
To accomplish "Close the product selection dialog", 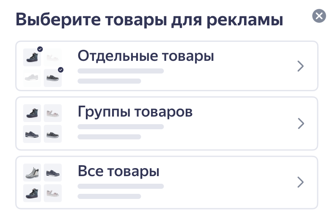I will (319, 16).
